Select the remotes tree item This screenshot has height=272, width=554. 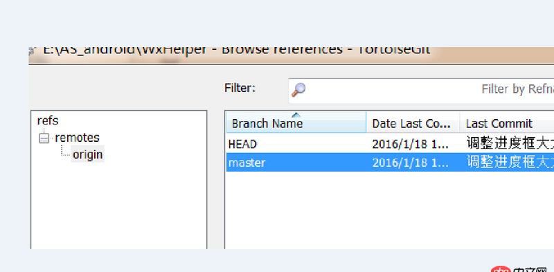pos(77,138)
